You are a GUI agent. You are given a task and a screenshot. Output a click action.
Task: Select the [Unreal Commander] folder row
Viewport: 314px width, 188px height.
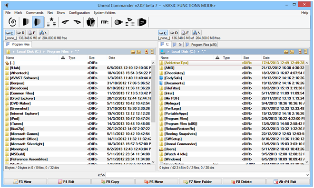[x=232, y=144]
